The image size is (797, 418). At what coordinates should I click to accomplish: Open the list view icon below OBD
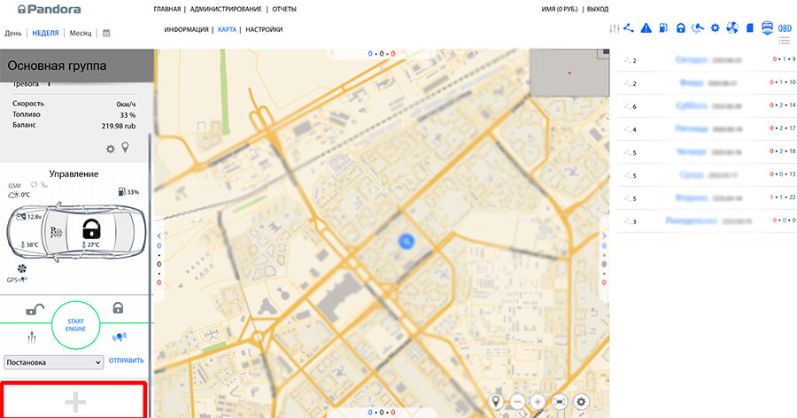pyautogui.click(x=785, y=40)
